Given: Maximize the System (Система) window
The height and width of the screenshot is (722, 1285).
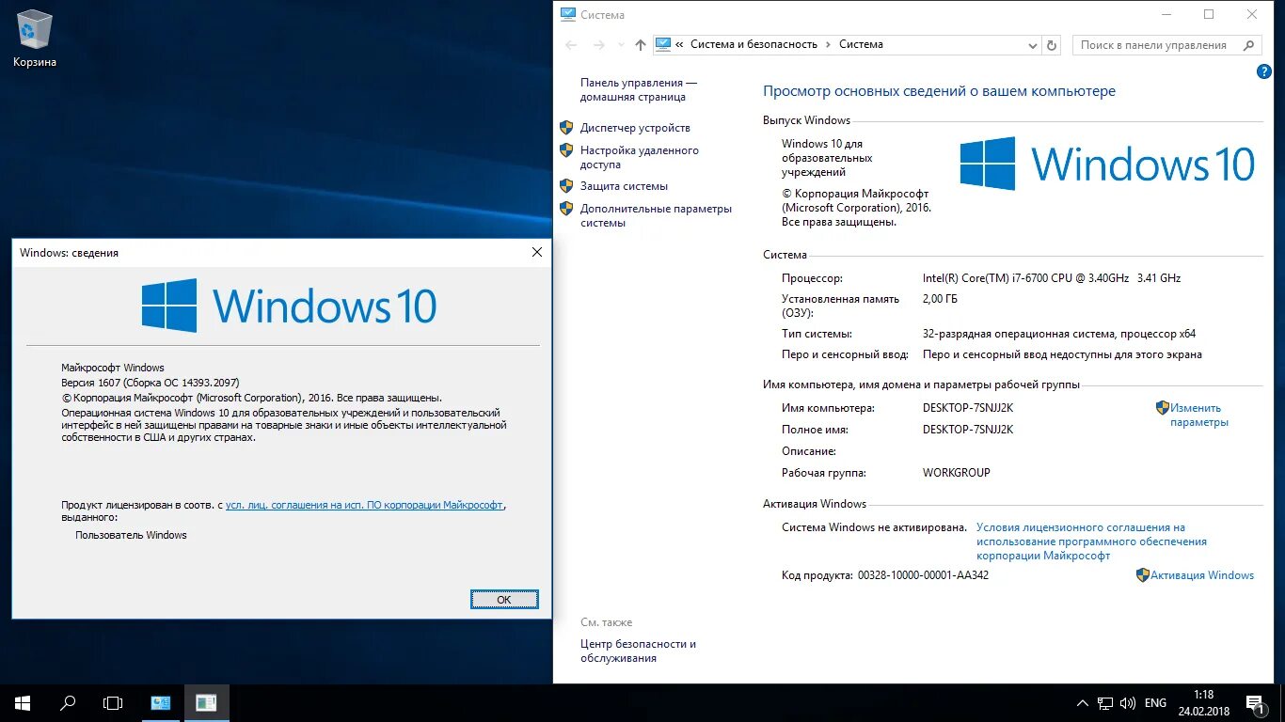Looking at the screenshot, I should point(1209,14).
